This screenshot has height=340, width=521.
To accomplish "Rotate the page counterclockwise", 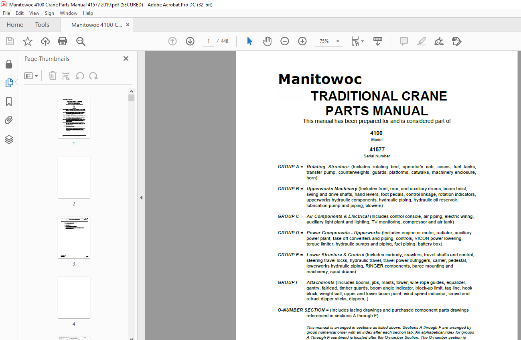I will point(80,76).
